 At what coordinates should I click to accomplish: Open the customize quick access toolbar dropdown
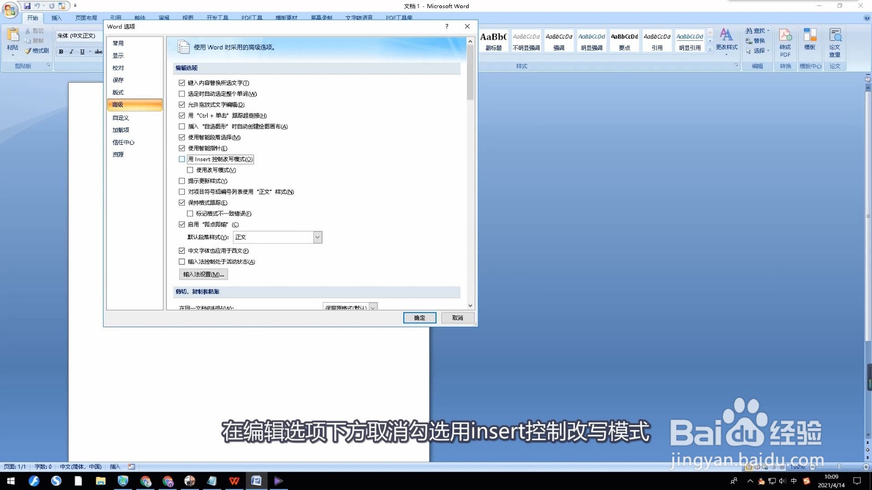pos(75,6)
